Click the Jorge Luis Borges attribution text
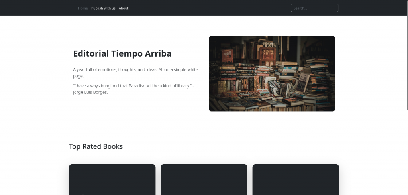The width and height of the screenshot is (408, 195). click(90, 93)
